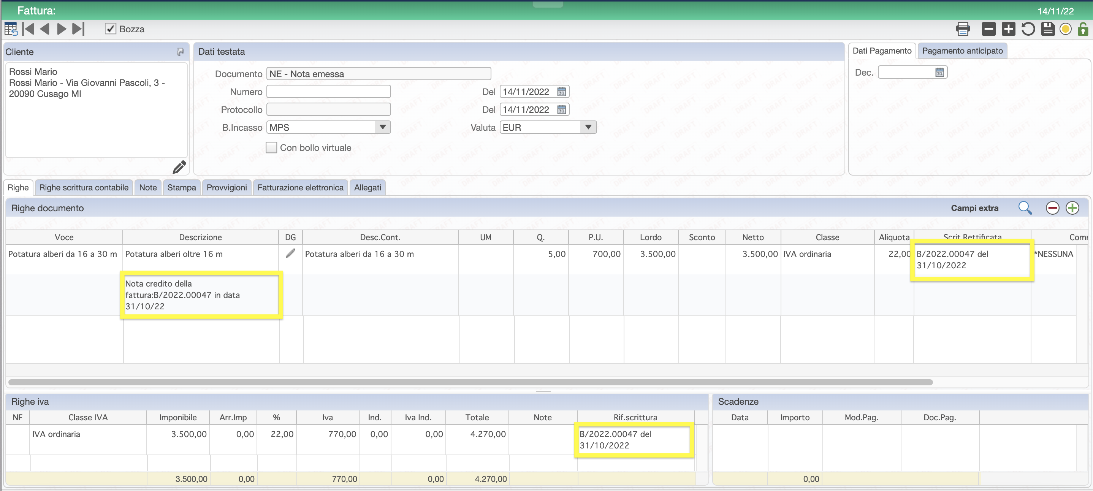Image resolution: width=1093 pixels, height=491 pixels.
Task: Open customer link icon in Cliente header
Action: coord(180,52)
